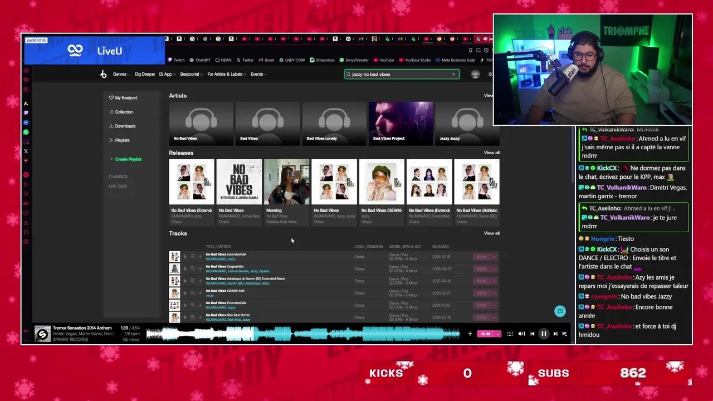Open the Meta Business Suite bookmark
The image size is (713, 401).
click(x=455, y=60)
